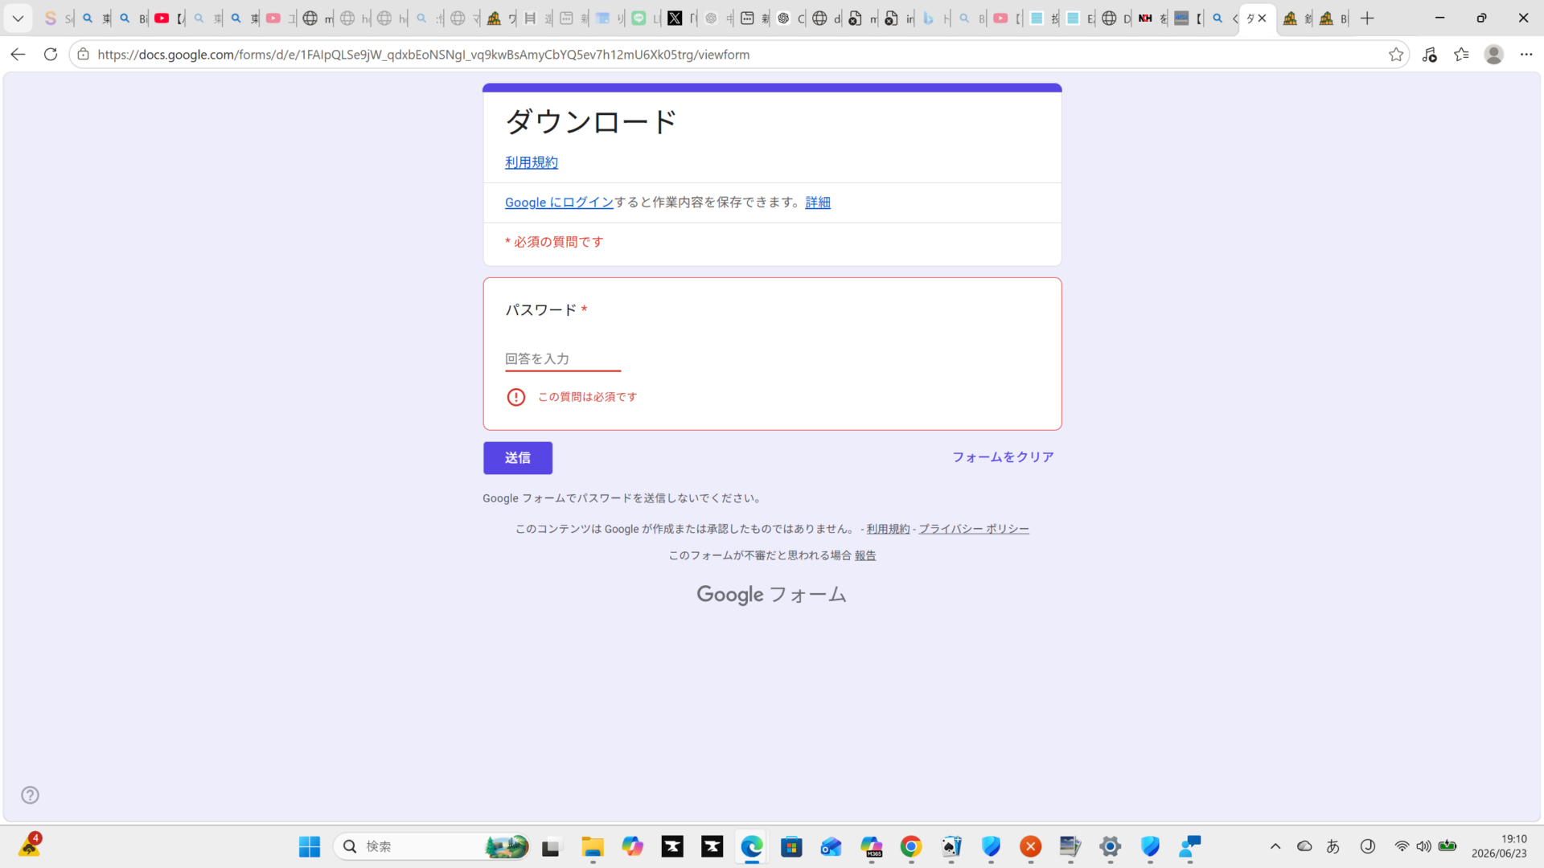Close the active ダウンロード tab

(1262, 18)
